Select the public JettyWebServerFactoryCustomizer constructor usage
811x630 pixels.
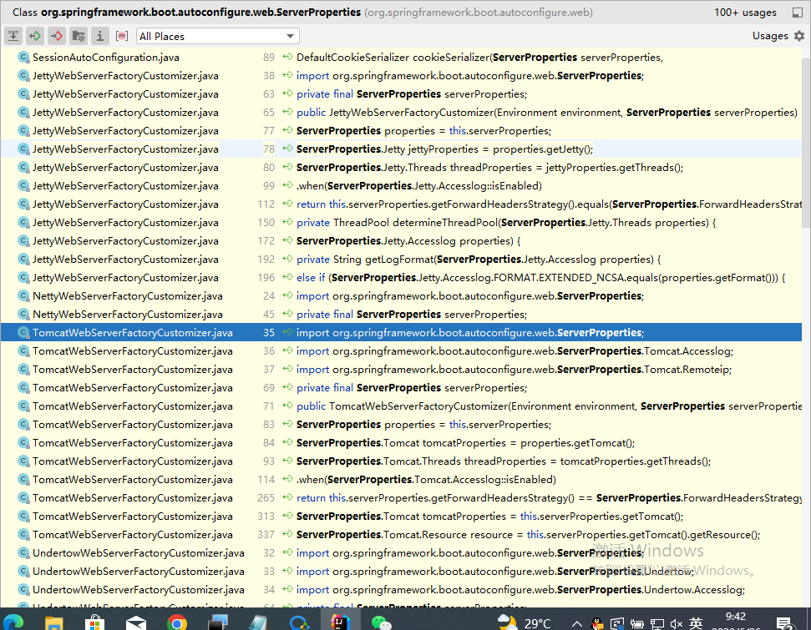[x=547, y=113]
